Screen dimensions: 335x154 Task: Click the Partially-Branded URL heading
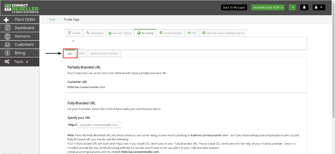tap(84, 67)
